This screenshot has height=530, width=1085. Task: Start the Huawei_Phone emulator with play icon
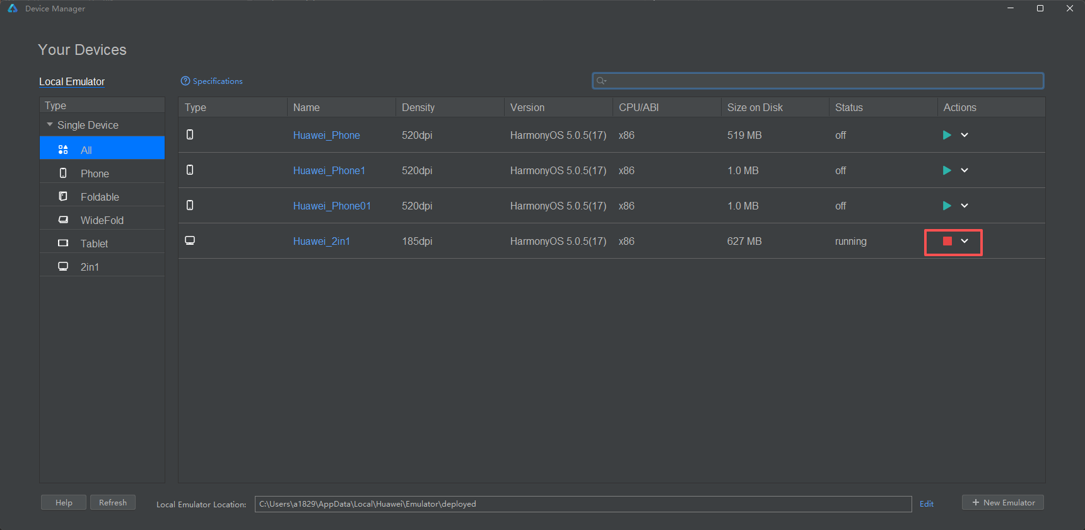pyautogui.click(x=947, y=135)
